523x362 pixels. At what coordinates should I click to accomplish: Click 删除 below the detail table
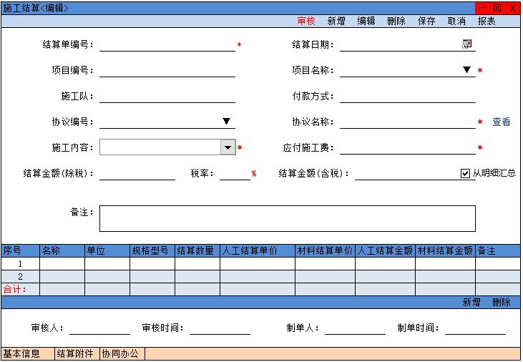tap(502, 303)
